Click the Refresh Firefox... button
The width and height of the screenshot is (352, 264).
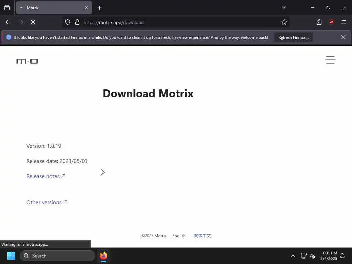point(294,37)
